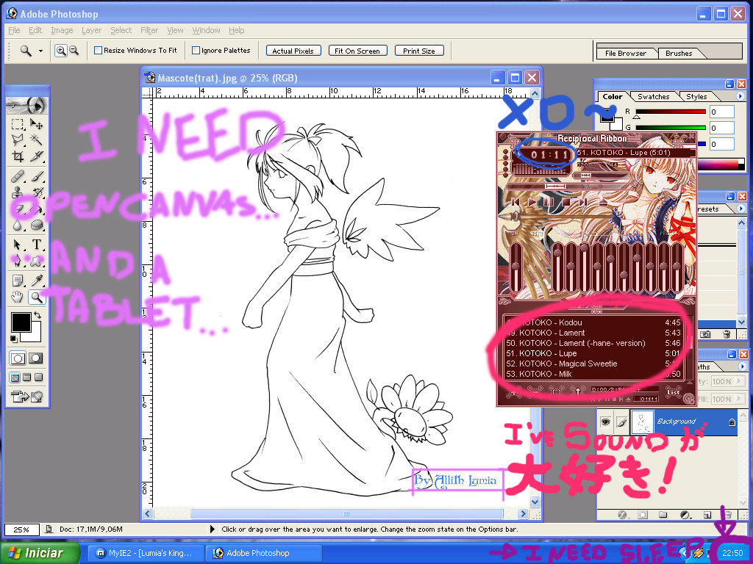The image size is (753, 564).
Task: Open the Windows Iniciar start button
Action: (x=40, y=553)
